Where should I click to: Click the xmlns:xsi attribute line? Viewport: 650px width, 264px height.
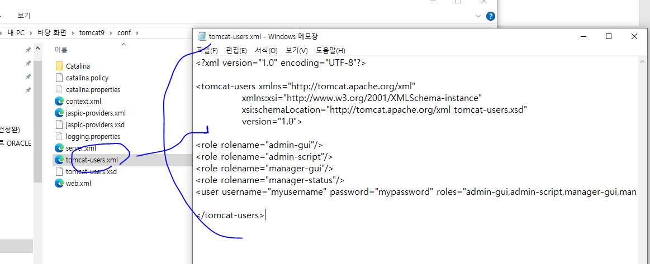(x=362, y=98)
